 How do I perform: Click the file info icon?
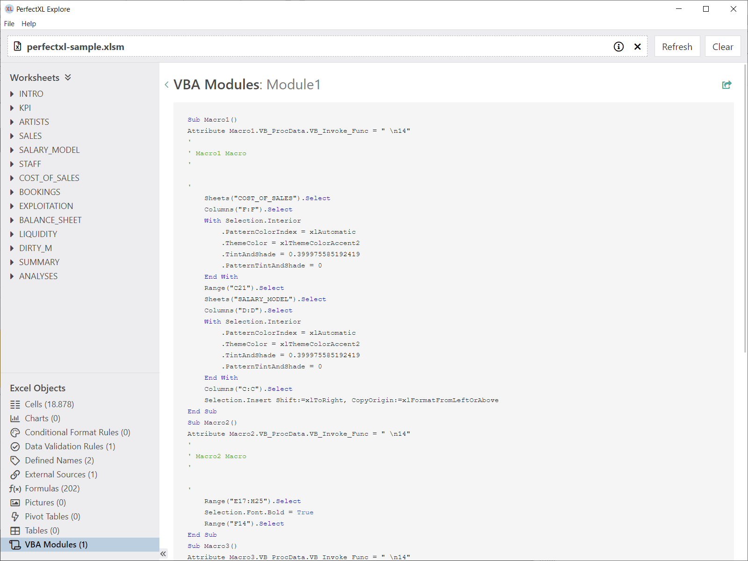(619, 47)
